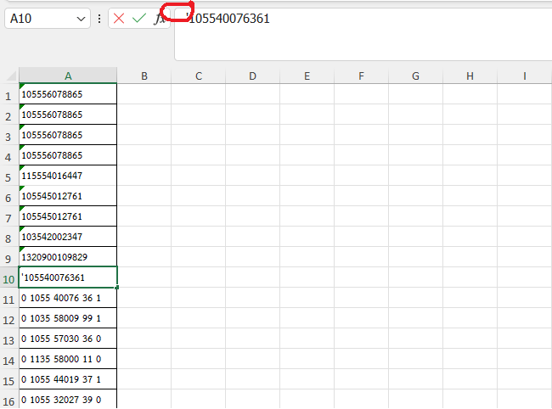Select row 7 header

click(8, 218)
